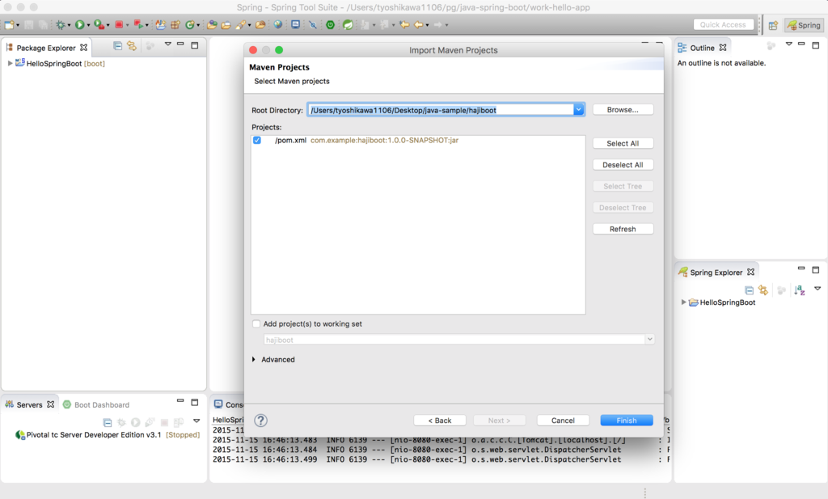This screenshot has width=828, height=499.
Task: Open the Package Explorer view menu triangle
Action: [x=168, y=44]
